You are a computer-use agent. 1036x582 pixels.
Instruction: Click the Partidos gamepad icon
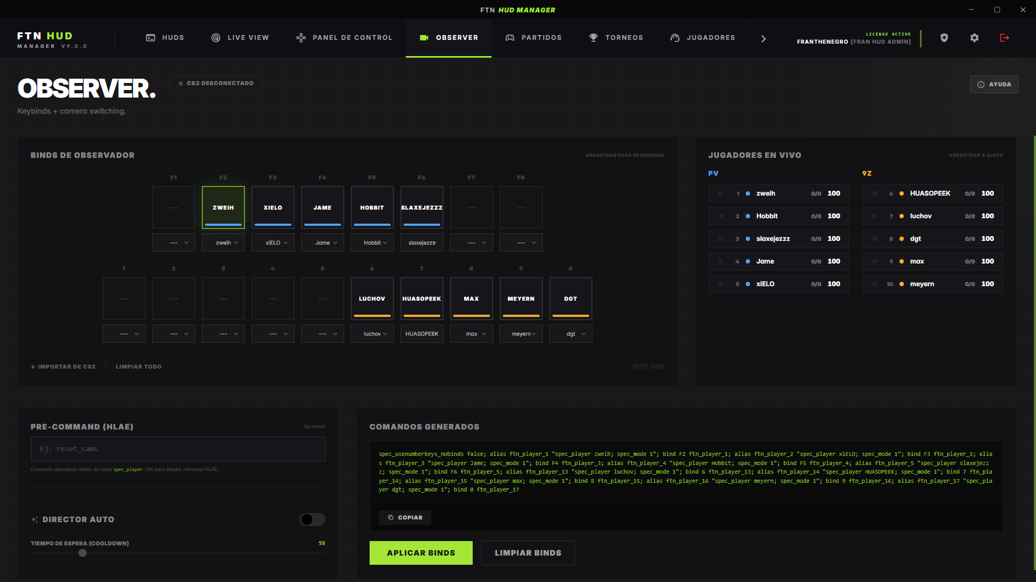point(510,38)
